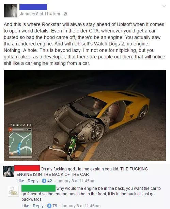Open the post author's profile picture
This screenshot has width=170, height=209.
tap(11, 11)
